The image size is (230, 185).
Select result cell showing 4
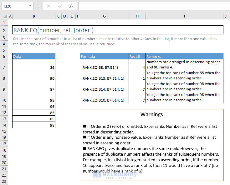pyautogui.click(x=137, y=65)
